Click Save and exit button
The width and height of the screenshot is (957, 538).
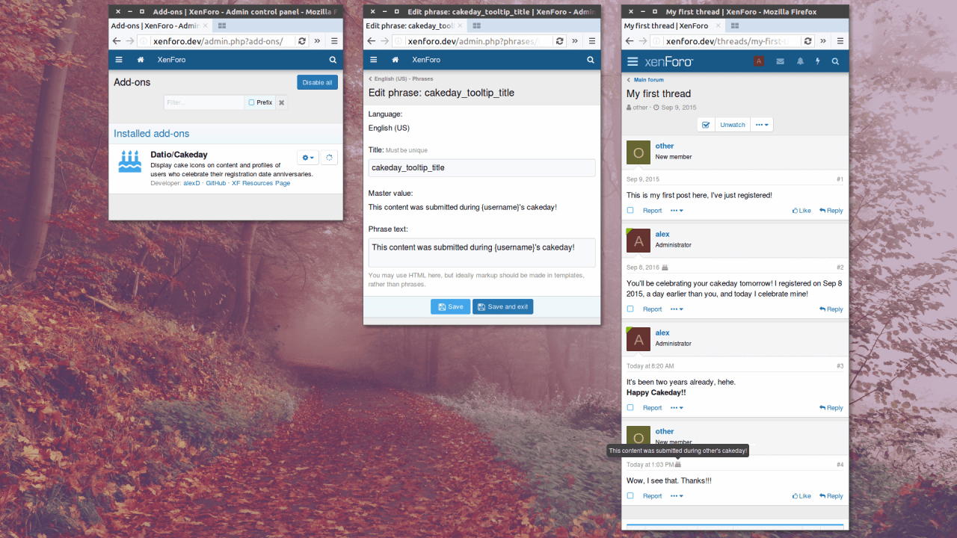pyautogui.click(x=502, y=306)
